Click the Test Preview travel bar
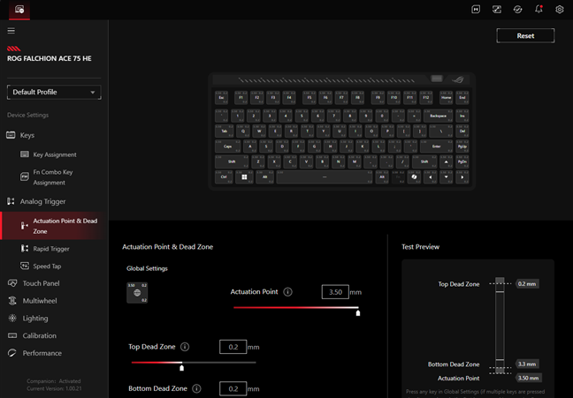The height and width of the screenshot is (398, 573). (500, 326)
